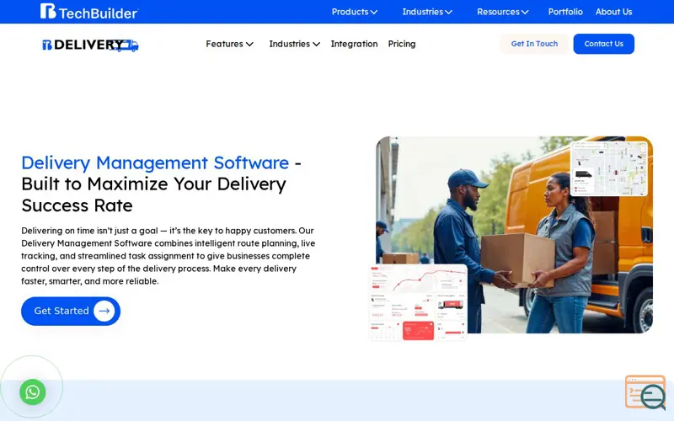Click the TechBuilder logo in the top bar

pos(89,12)
